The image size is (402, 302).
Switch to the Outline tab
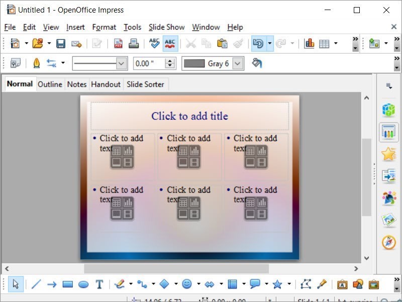pos(50,84)
